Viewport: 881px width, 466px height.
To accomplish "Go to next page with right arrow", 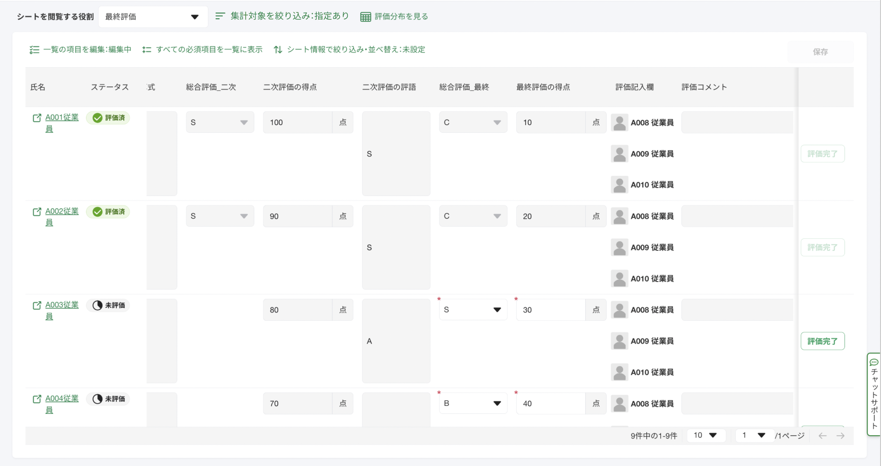I will [840, 436].
